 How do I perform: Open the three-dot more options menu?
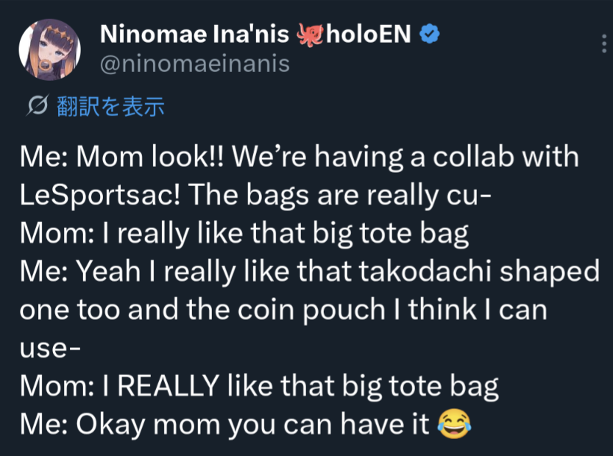[604, 47]
